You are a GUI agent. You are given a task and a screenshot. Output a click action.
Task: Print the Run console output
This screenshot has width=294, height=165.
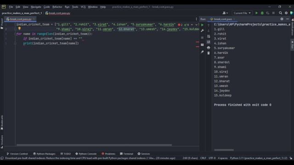209,48
